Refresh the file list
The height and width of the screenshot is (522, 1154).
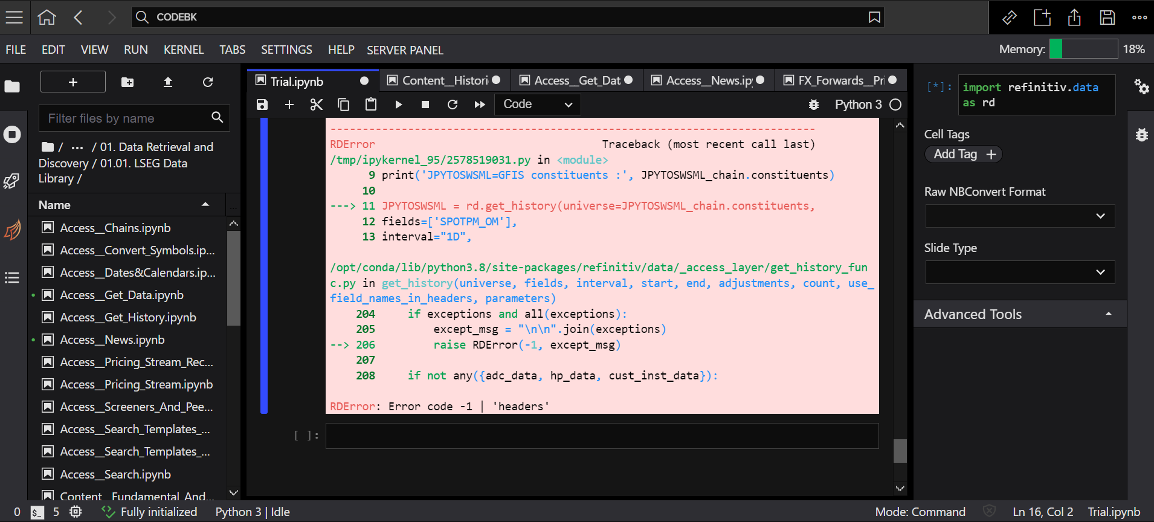click(x=208, y=82)
